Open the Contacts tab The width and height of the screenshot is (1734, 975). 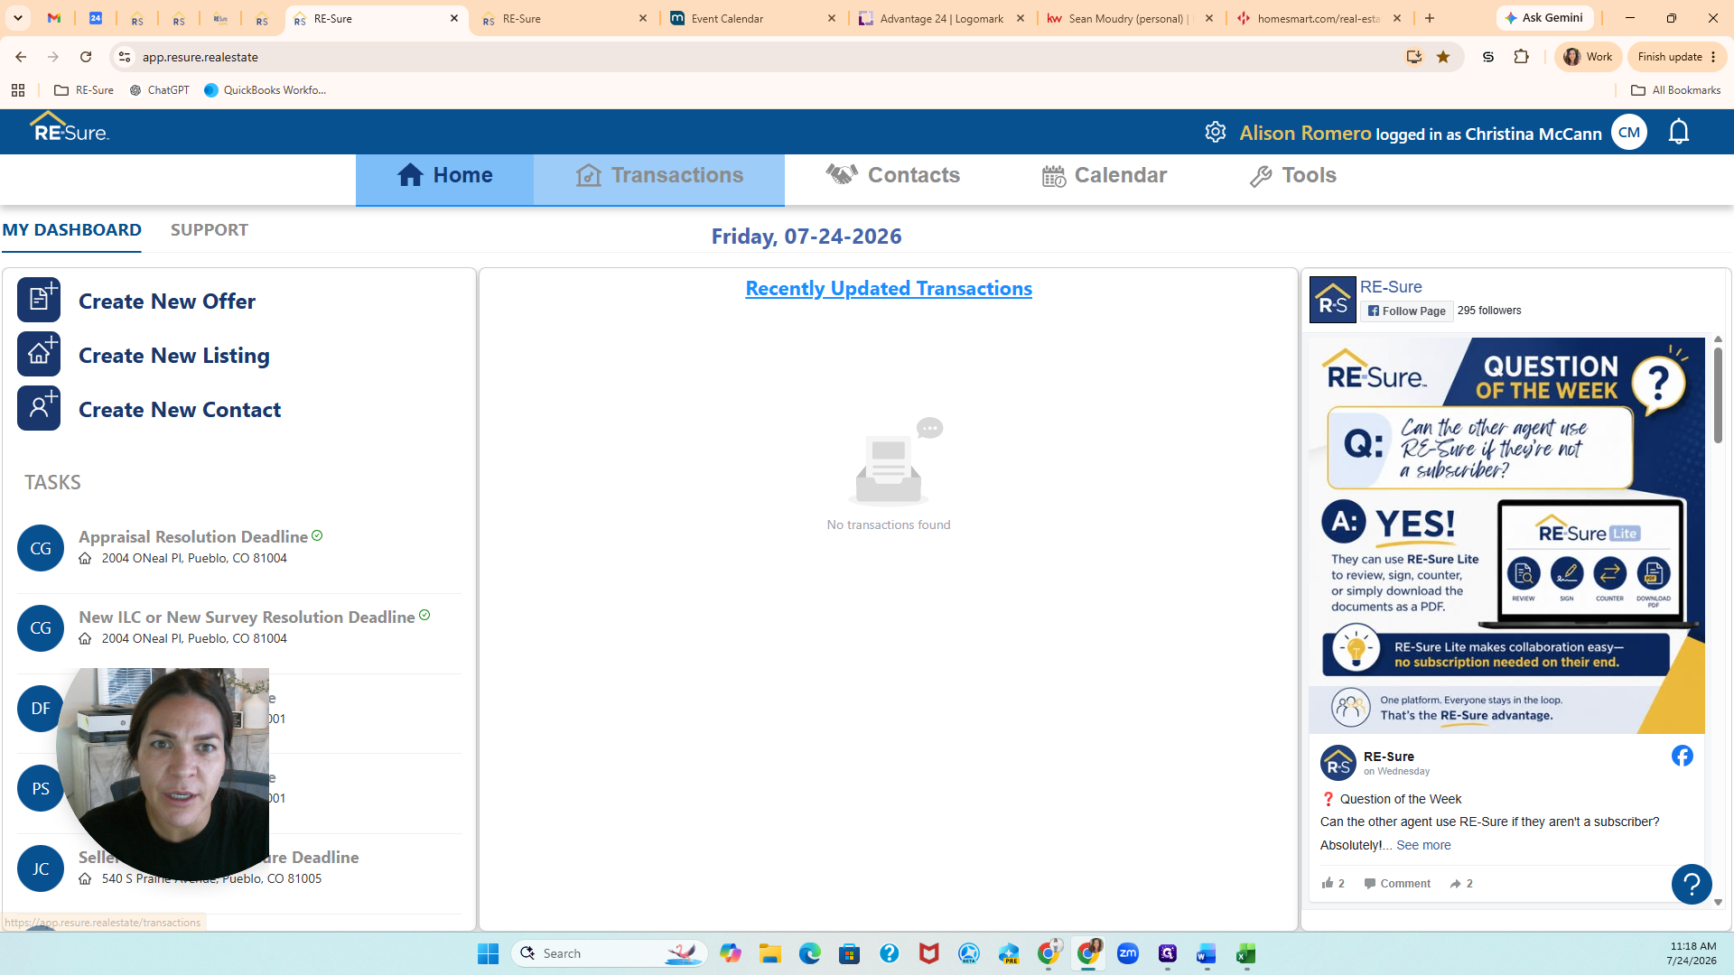pos(893,176)
